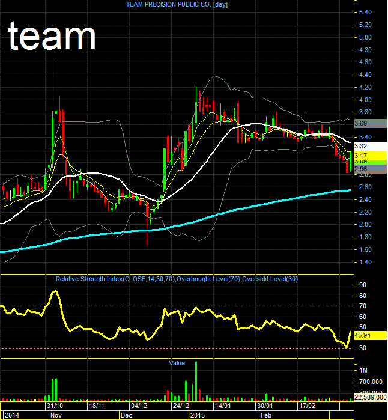The width and height of the screenshot is (388, 420).
Task: Select the Dec month label on timeline
Action: click(x=126, y=415)
